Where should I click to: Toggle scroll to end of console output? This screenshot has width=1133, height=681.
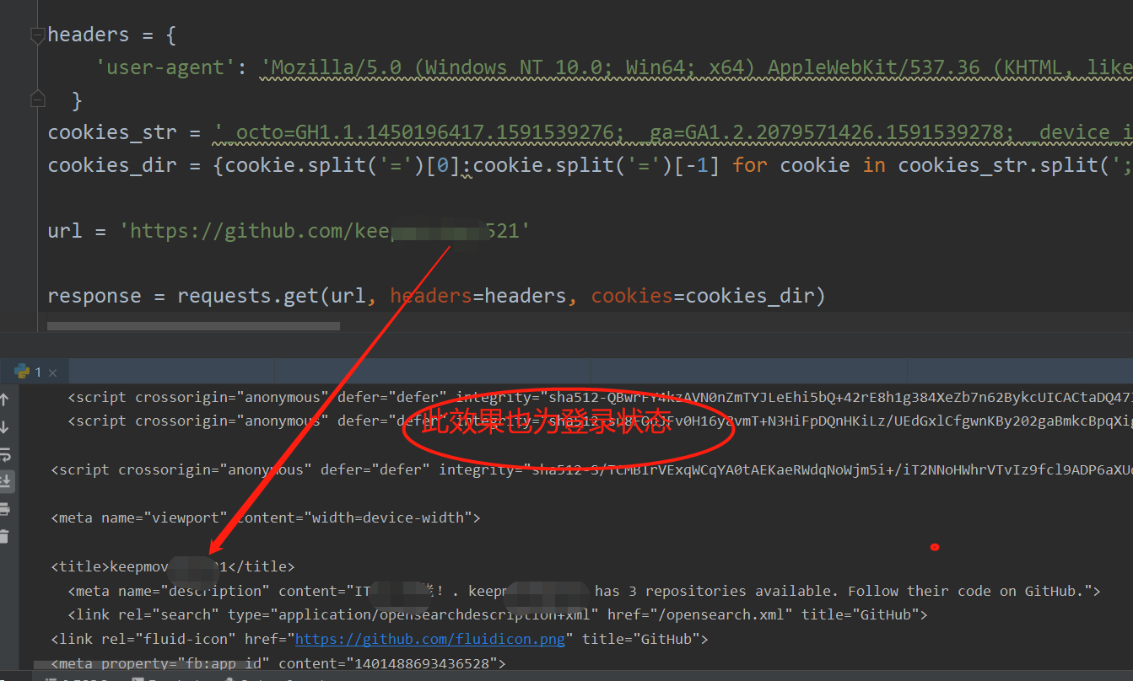(x=5, y=481)
